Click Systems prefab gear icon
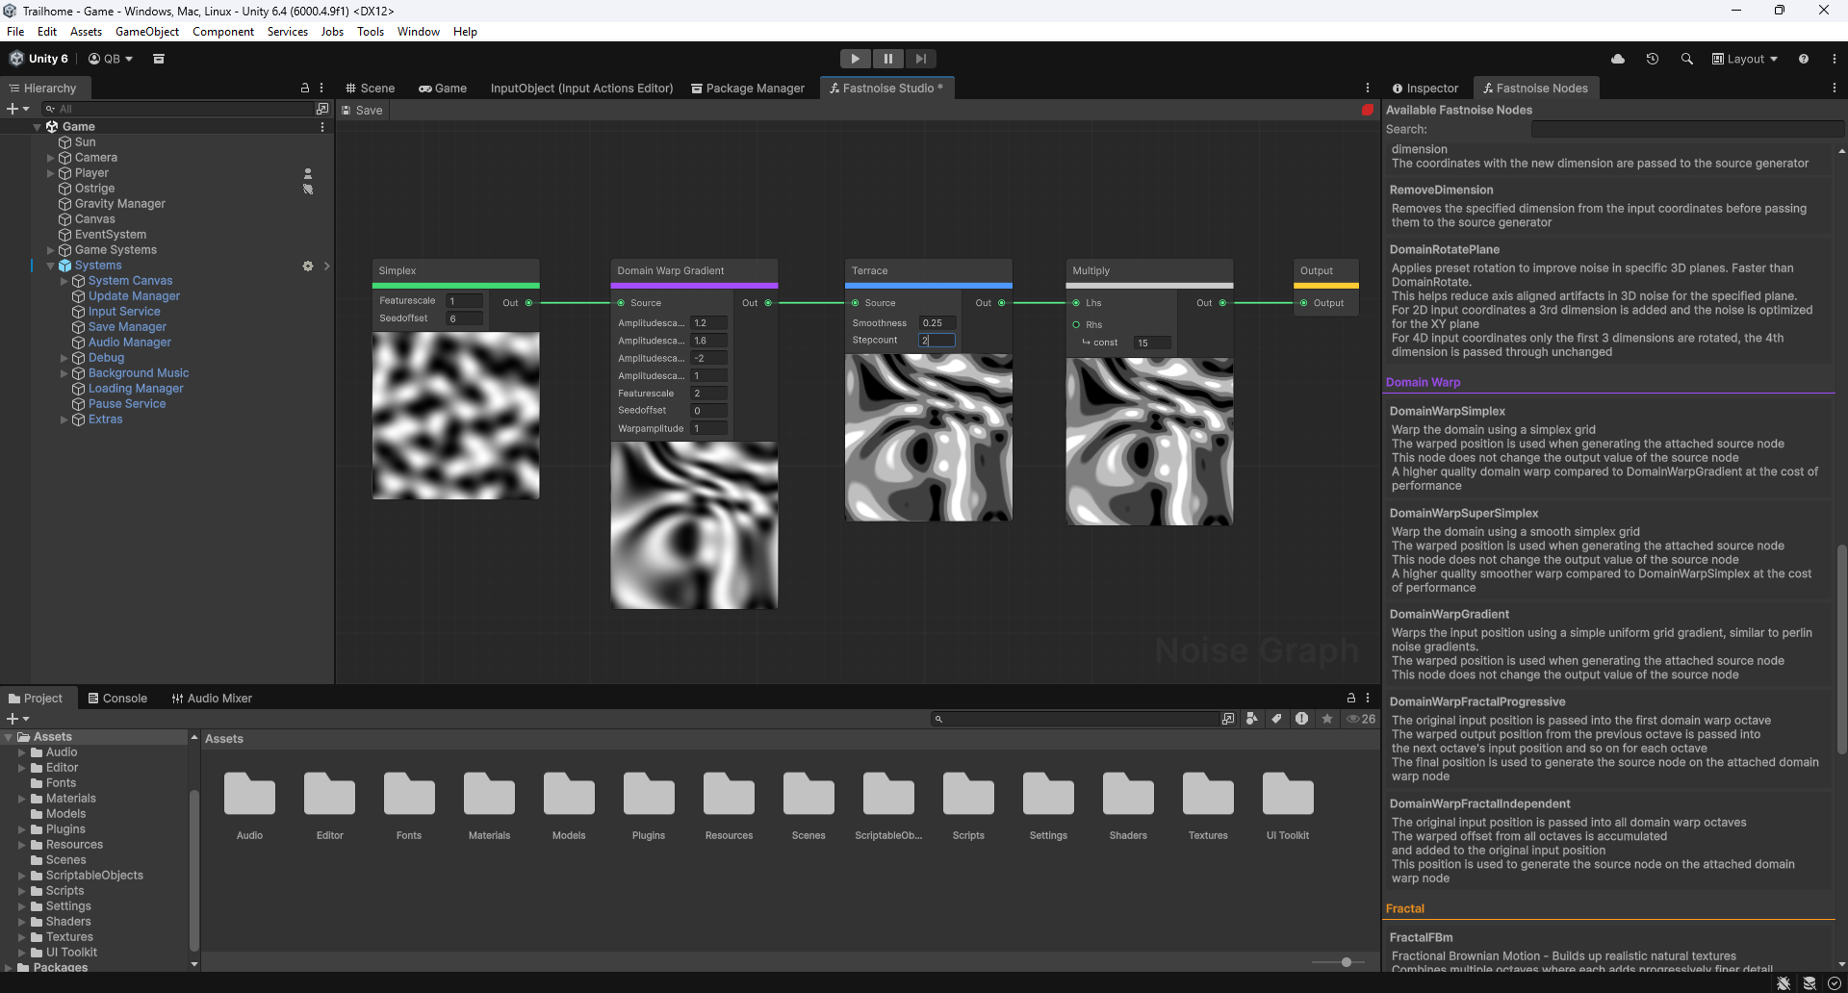This screenshot has width=1848, height=993. [x=308, y=266]
